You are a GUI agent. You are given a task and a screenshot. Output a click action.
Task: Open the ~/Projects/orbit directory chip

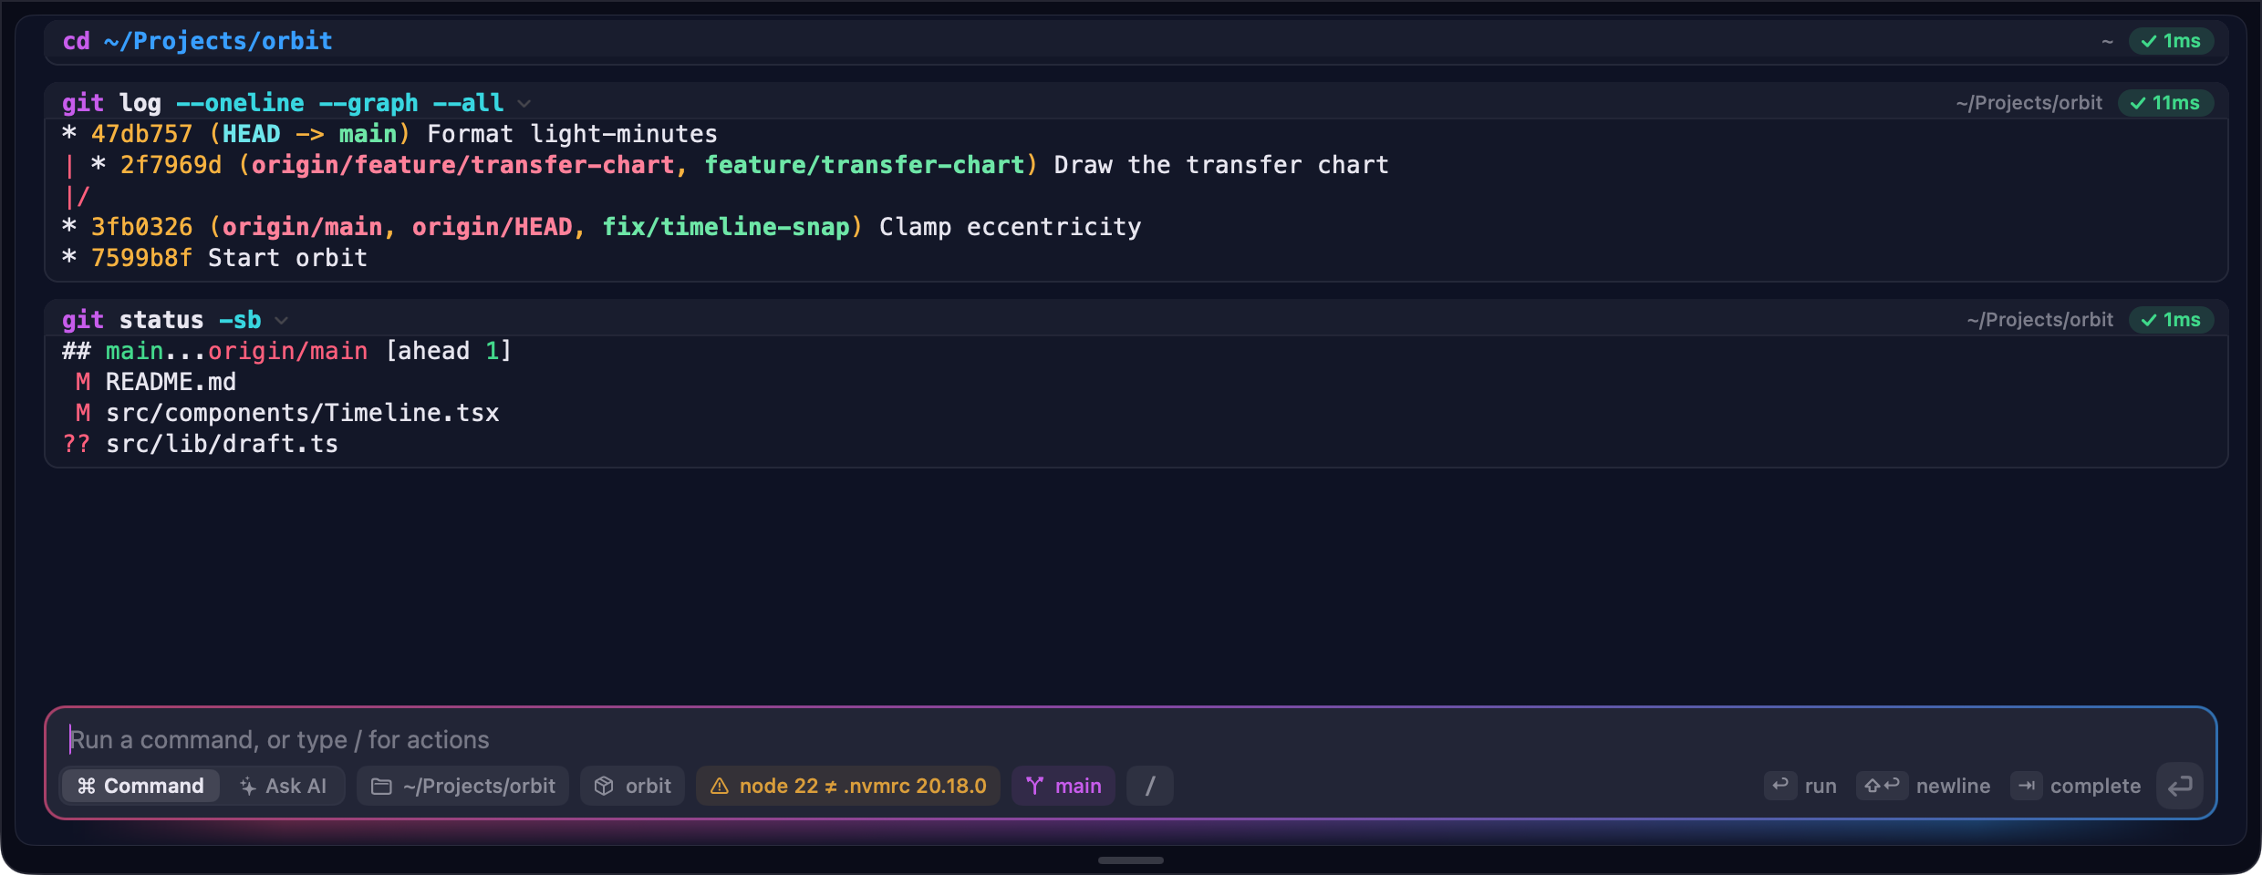point(463,786)
